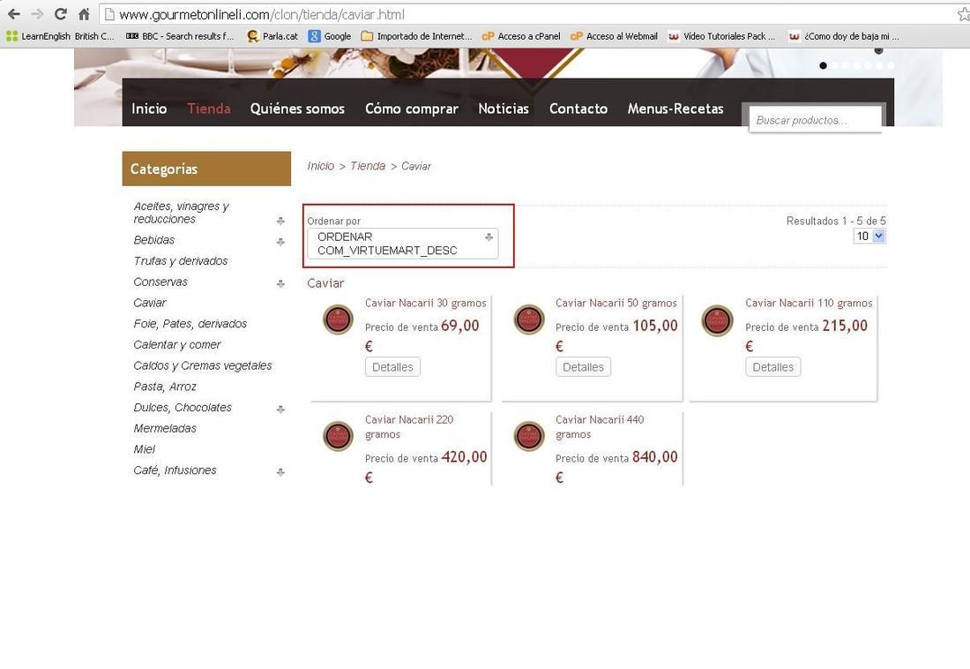Screen dimensions: 970x669
Task: Open Conservas category link
Action: [160, 282]
